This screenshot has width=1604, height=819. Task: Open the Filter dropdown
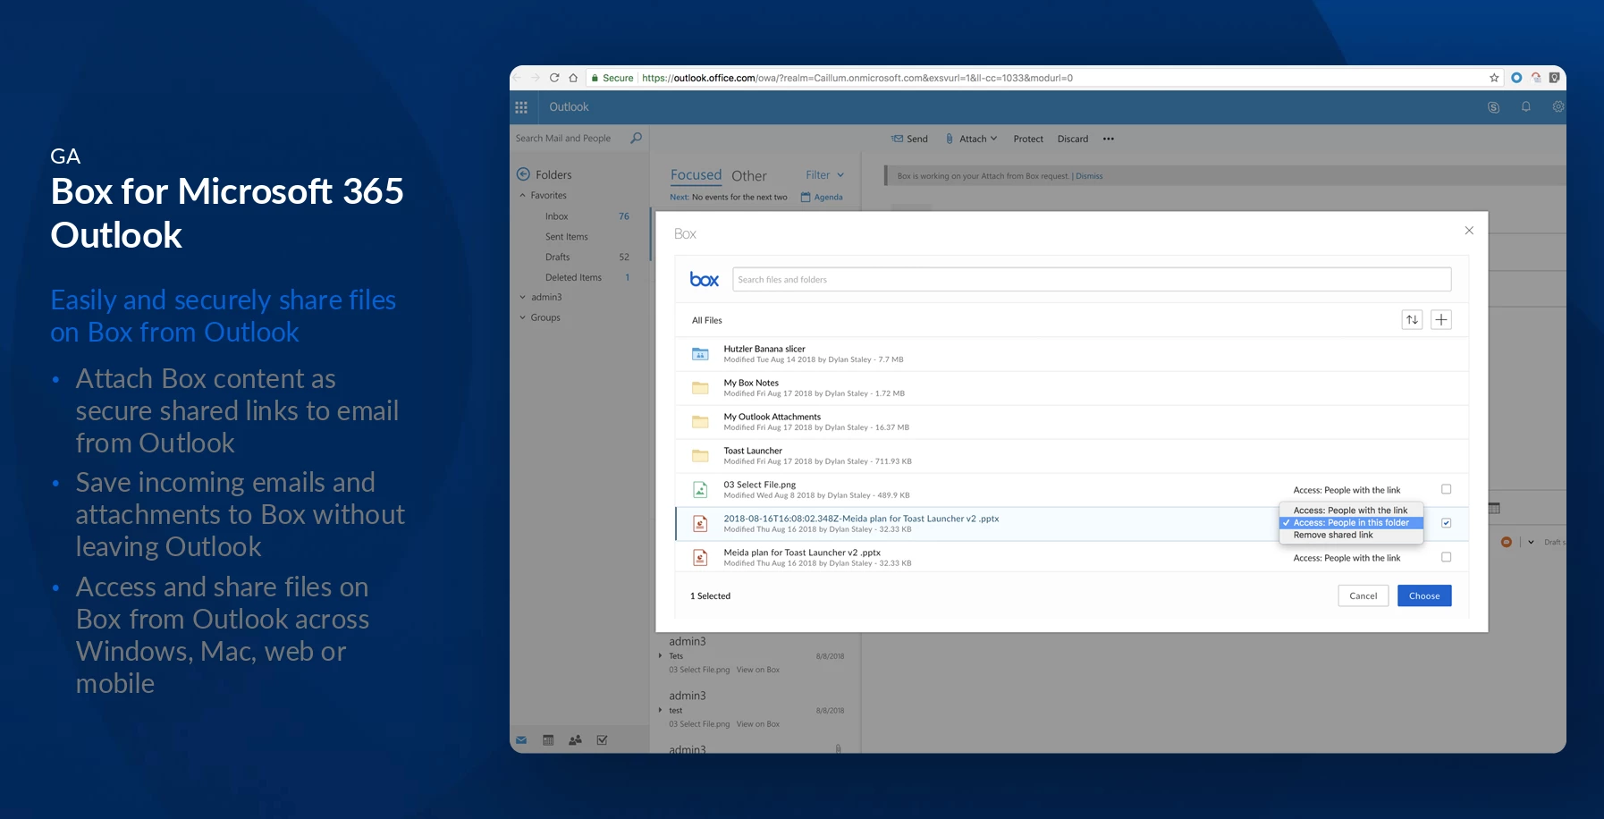(824, 175)
